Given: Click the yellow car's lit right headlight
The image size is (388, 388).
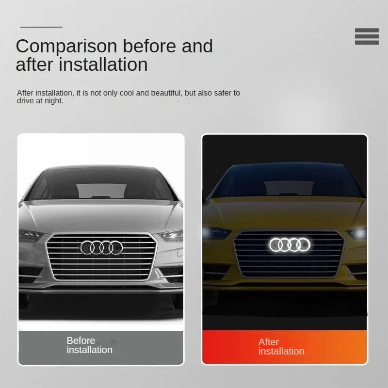Looking at the screenshot, I should 356,234.
